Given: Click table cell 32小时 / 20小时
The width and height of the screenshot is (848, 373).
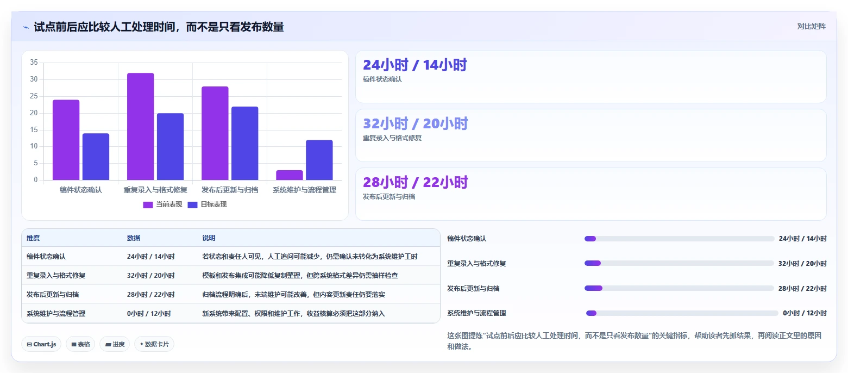Looking at the screenshot, I should click(x=151, y=276).
